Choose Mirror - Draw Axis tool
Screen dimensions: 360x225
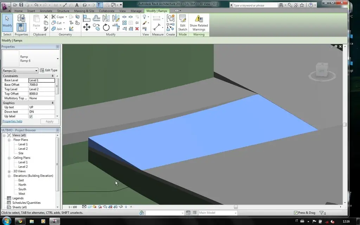pos(116,18)
